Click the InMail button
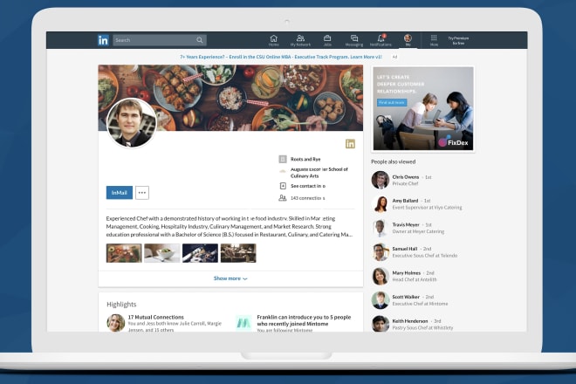 coord(120,193)
